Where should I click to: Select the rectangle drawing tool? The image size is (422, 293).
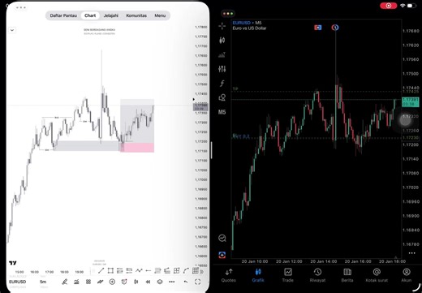pyautogui.click(x=110, y=270)
